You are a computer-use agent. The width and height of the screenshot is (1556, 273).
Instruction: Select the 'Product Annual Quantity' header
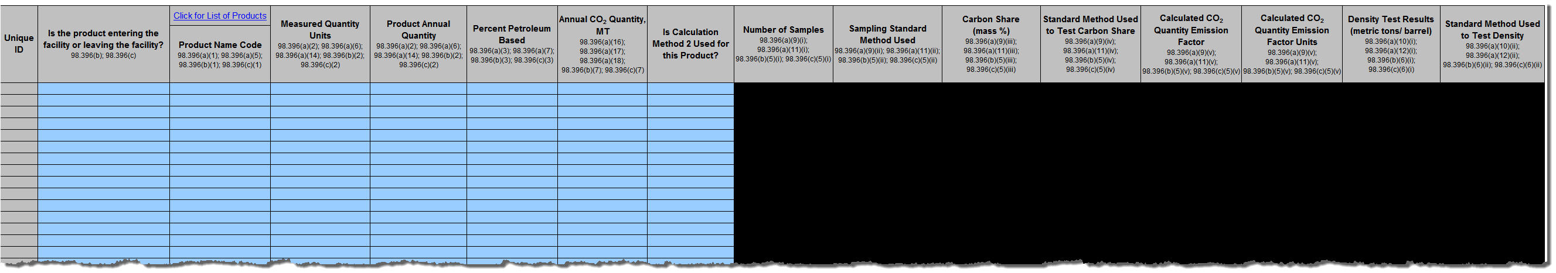(x=418, y=44)
